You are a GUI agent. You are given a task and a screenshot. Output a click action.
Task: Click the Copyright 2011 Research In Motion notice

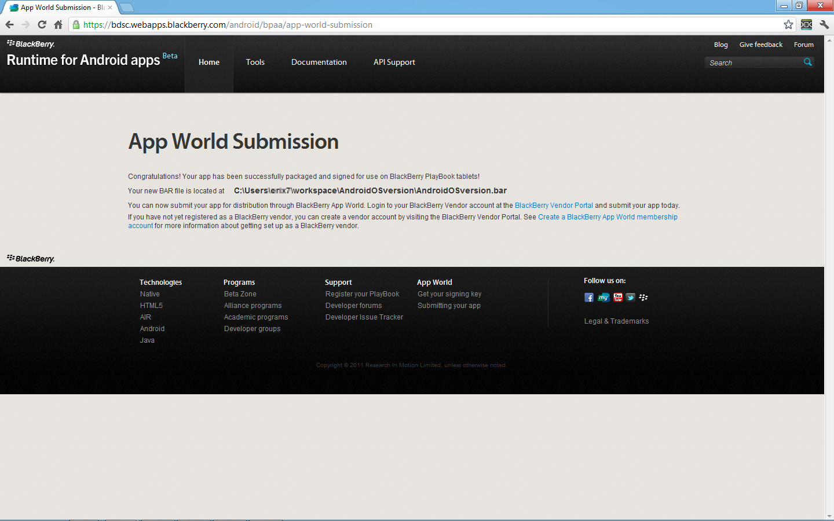[x=411, y=365]
